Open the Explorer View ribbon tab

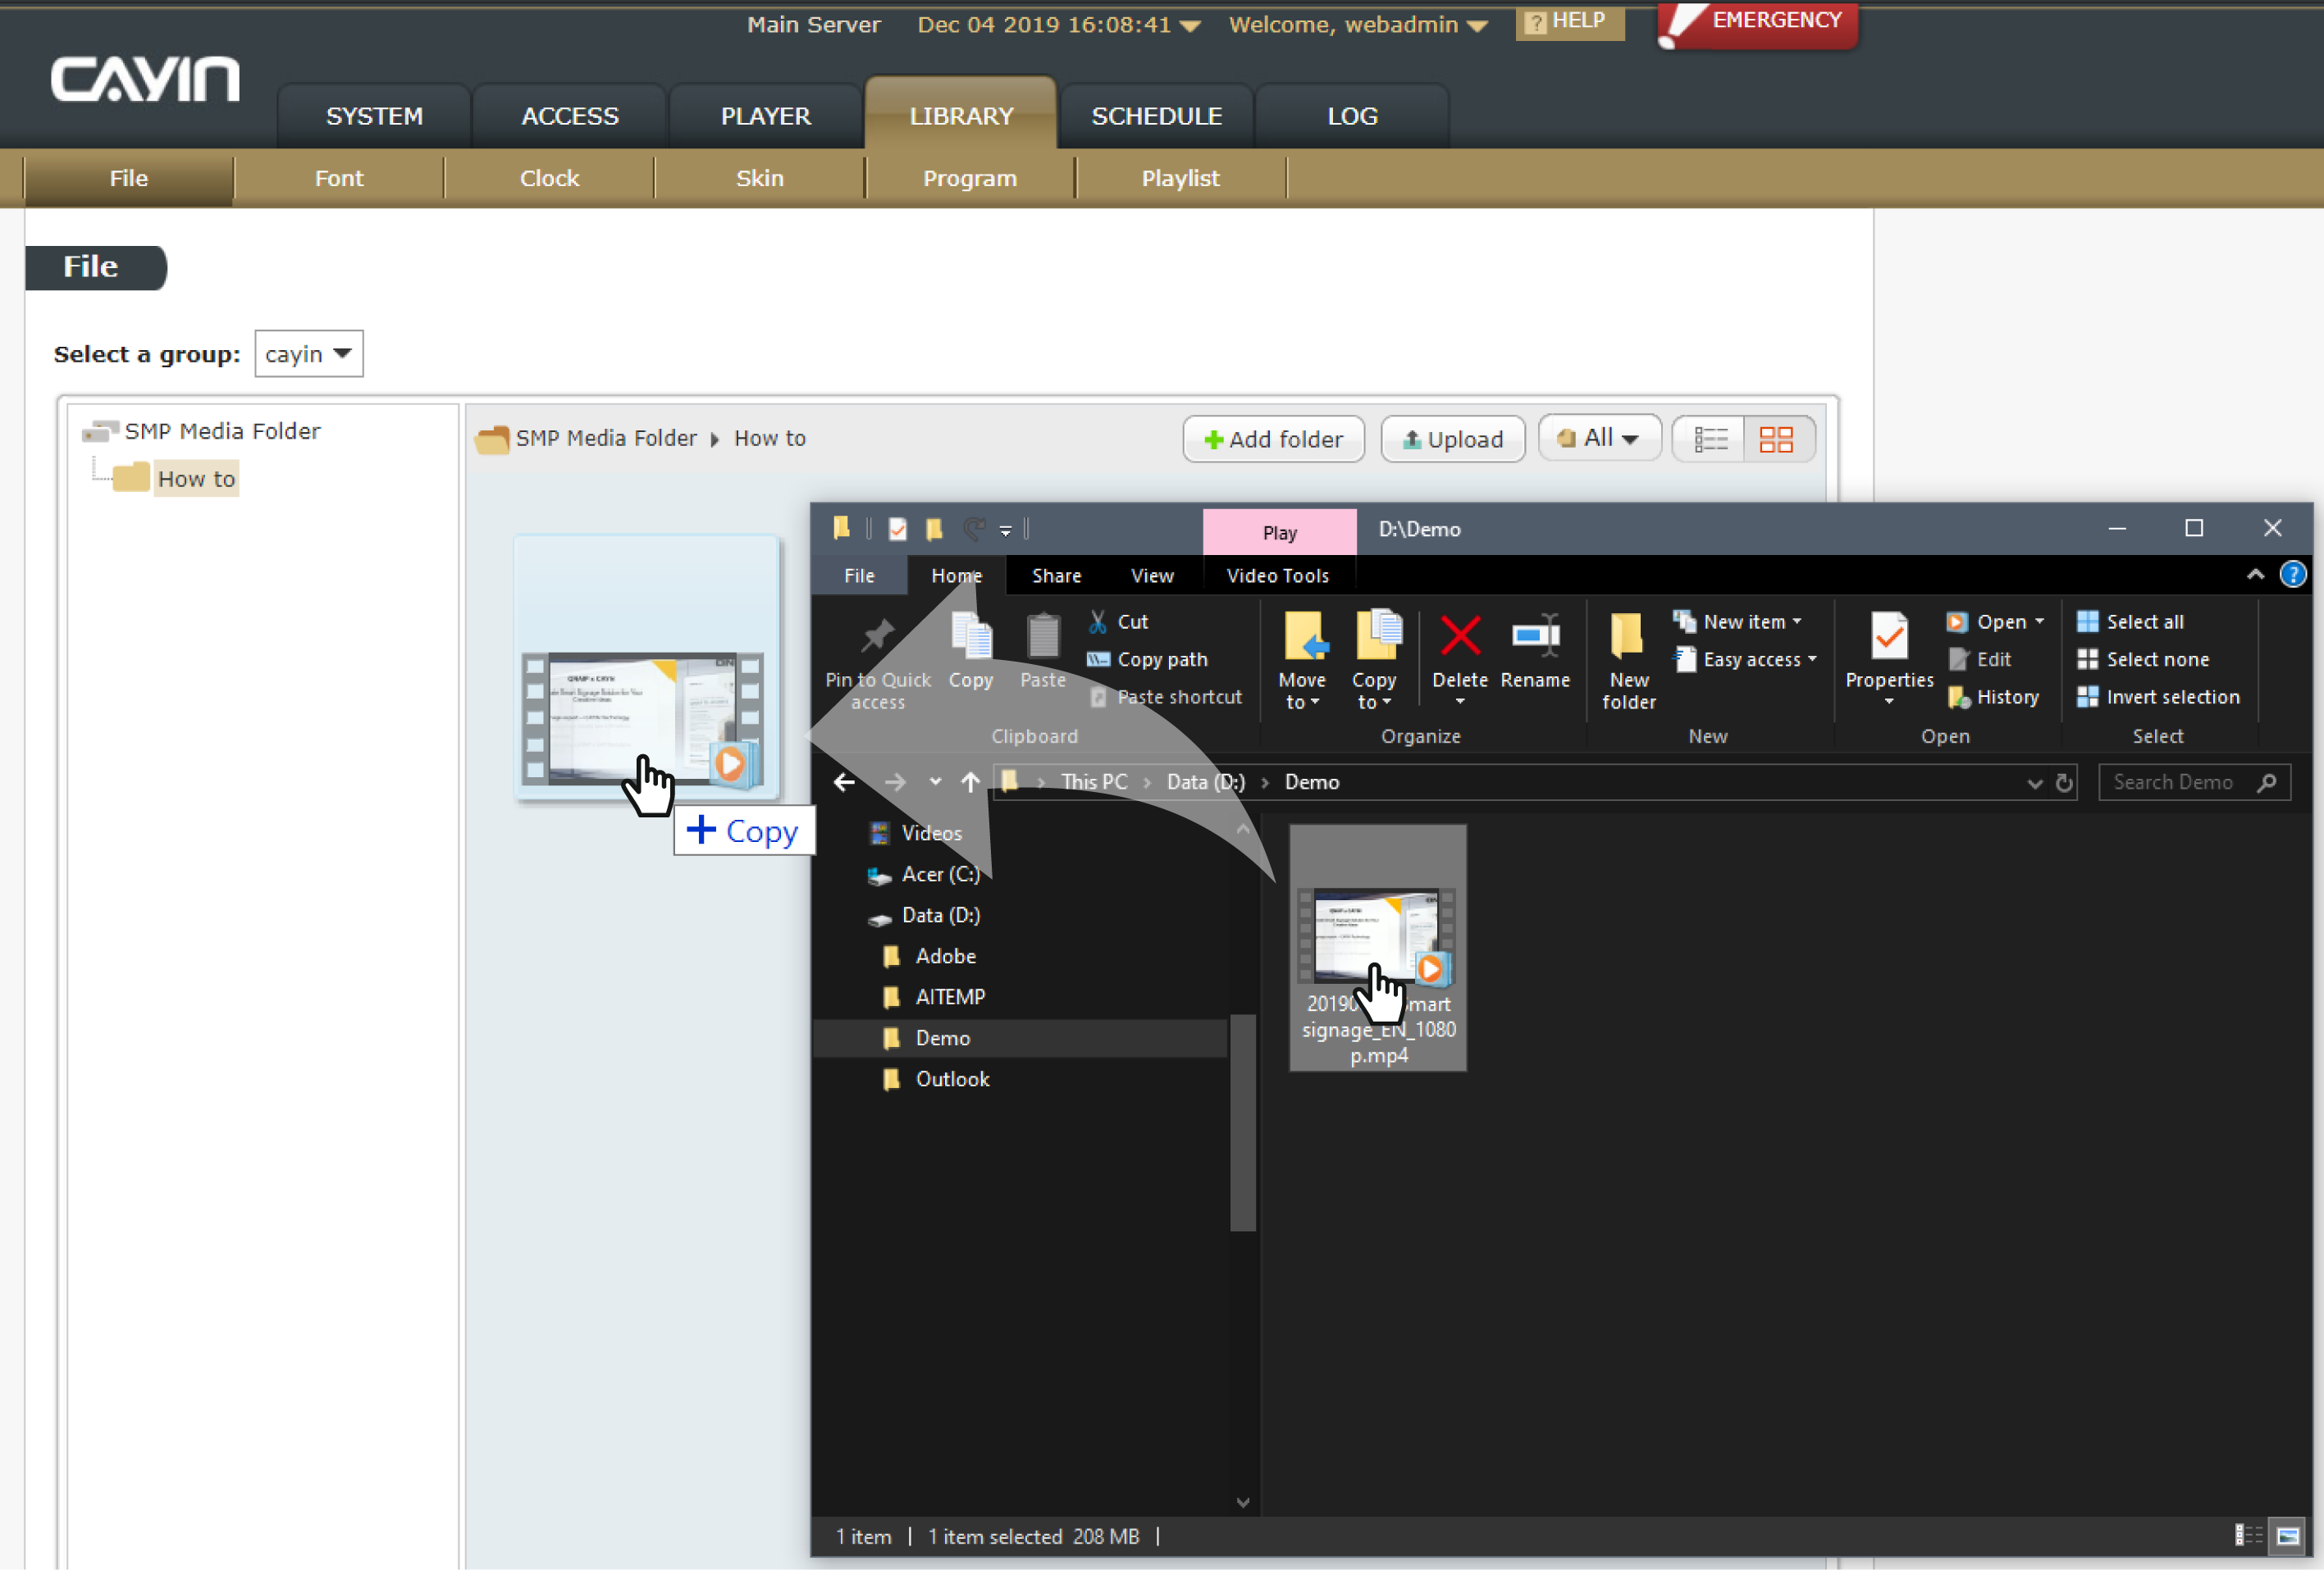pos(1152,576)
